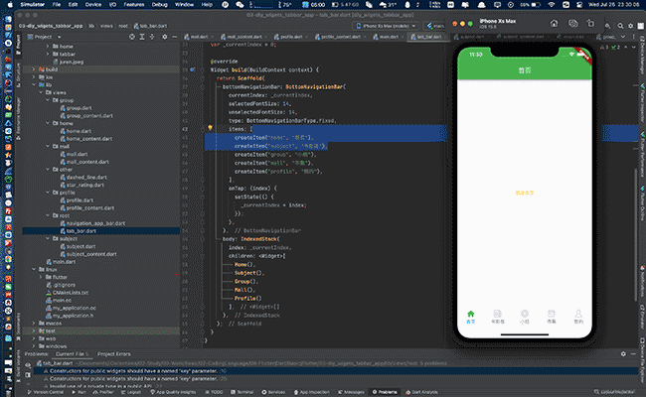Tap the Mall tab icon in Simulator app
The width and height of the screenshot is (646, 397).
click(552, 314)
